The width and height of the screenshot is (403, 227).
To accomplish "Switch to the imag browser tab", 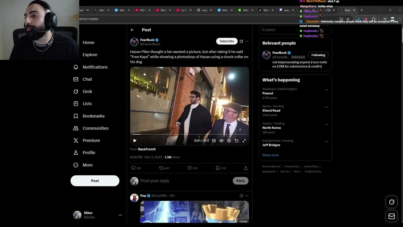I will pyautogui.click(x=204, y=10).
